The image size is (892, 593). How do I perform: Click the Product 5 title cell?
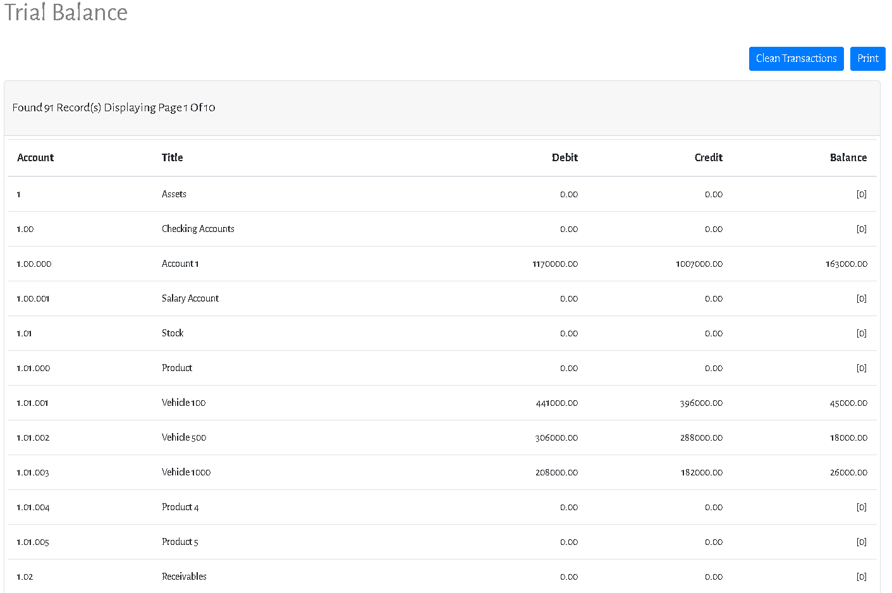(x=180, y=542)
